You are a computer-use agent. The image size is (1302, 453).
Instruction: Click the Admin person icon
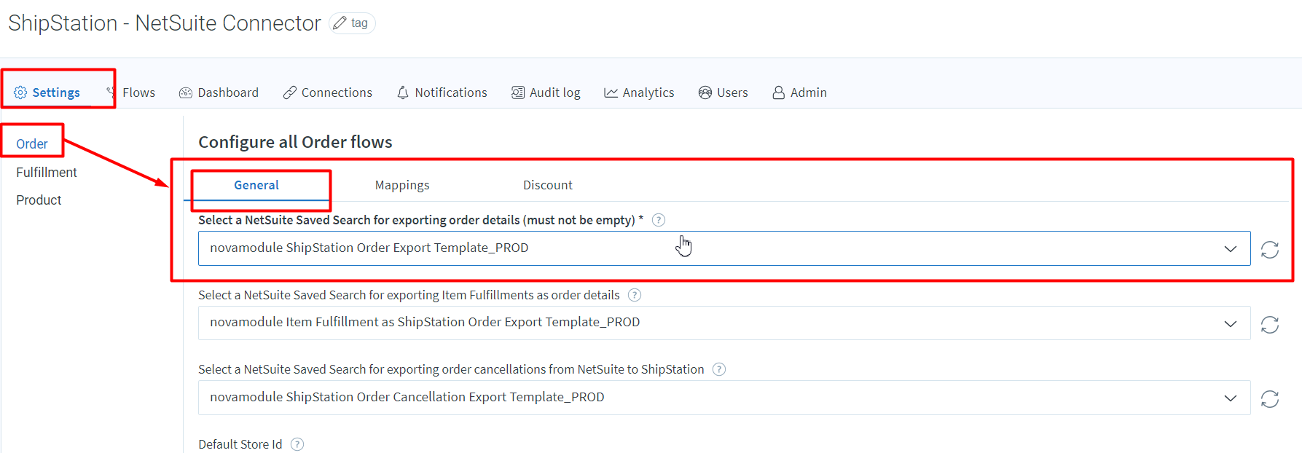(779, 92)
